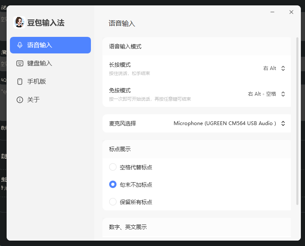Open the 语音输入 sidebar tab
The width and height of the screenshot is (305, 246).
point(50,45)
